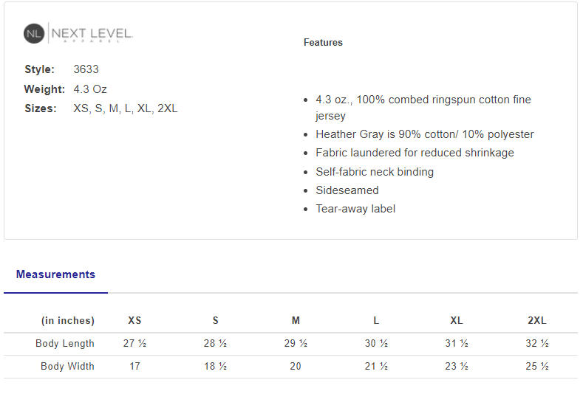The image size is (583, 408).
Task: Click the 4.3 Oz weight value
Action: [90, 89]
